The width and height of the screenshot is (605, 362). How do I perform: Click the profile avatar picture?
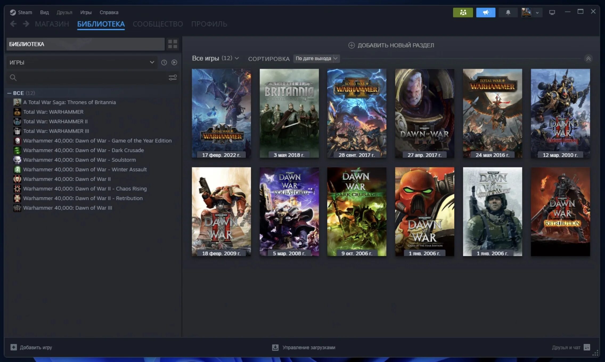click(x=526, y=12)
